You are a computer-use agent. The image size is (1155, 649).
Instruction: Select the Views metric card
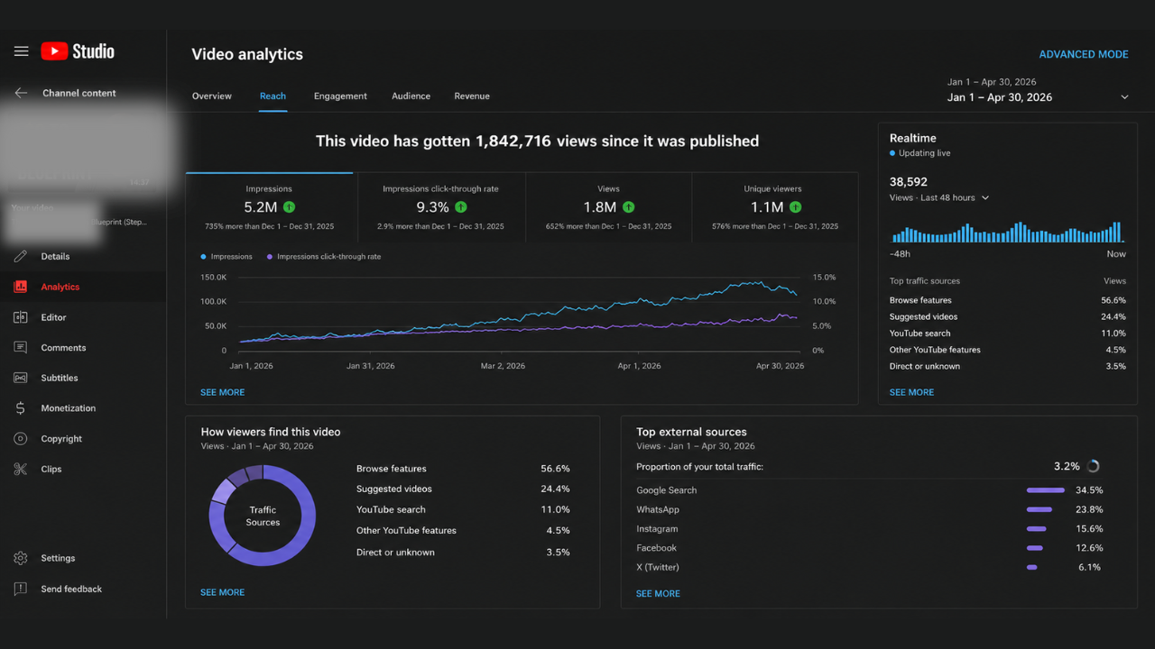coord(608,207)
